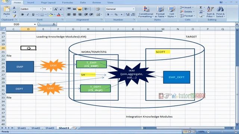Click the text orientation icon
This screenshot has width=239, height=134.
coord(86,9)
